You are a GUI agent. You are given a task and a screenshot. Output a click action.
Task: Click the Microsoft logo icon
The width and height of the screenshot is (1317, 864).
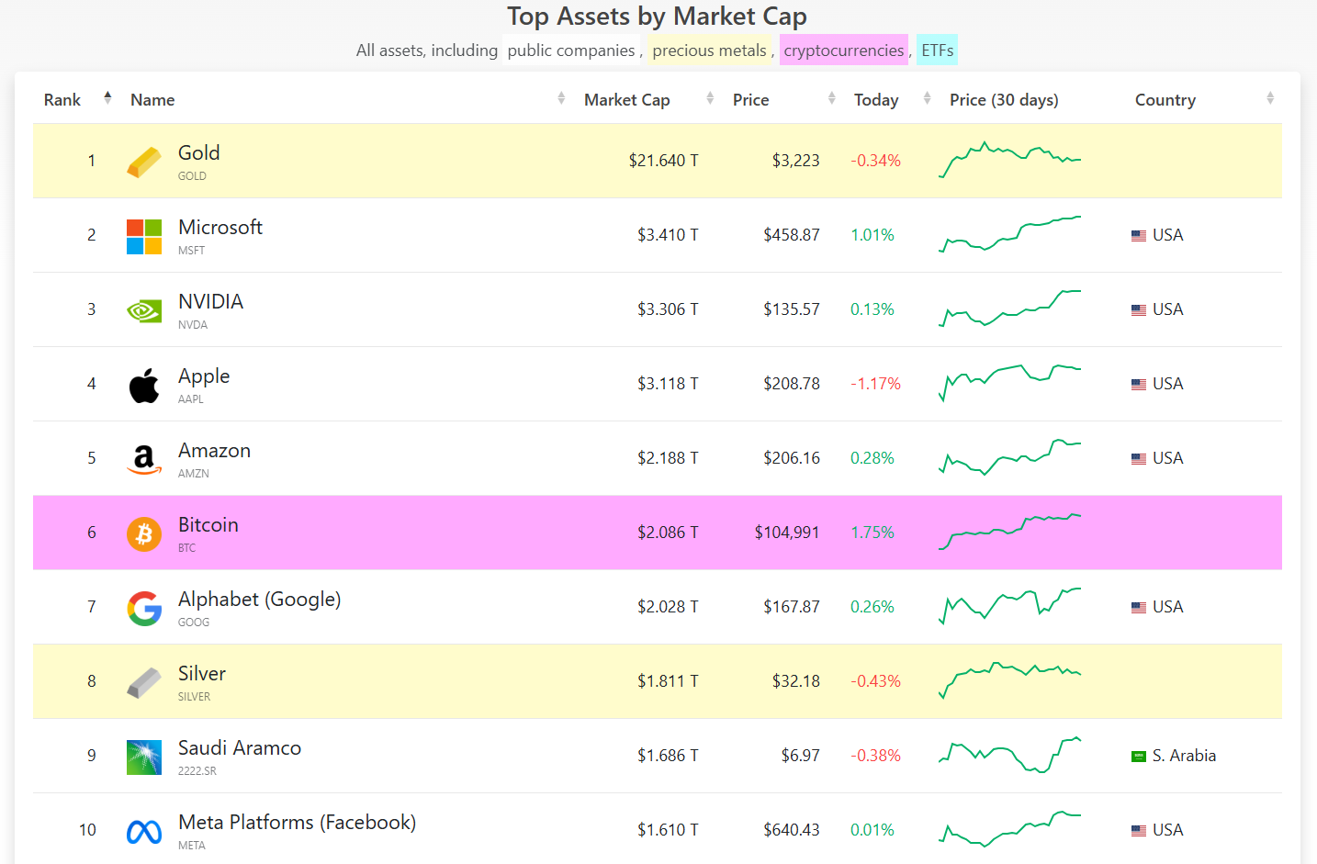[144, 236]
